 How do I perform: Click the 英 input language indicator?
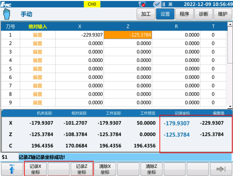click(x=170, y=4)
